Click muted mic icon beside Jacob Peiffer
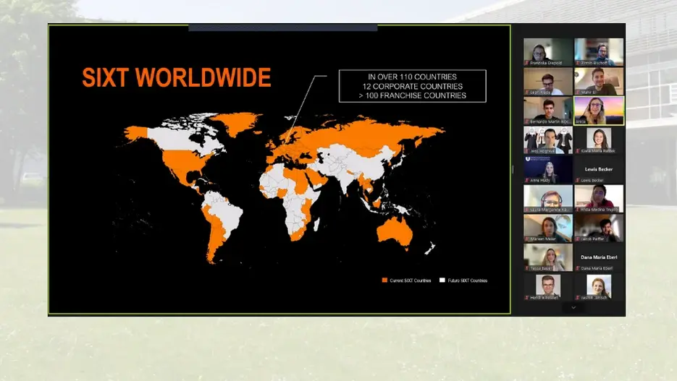The image size is (677, 381). [x=577, y=239]
